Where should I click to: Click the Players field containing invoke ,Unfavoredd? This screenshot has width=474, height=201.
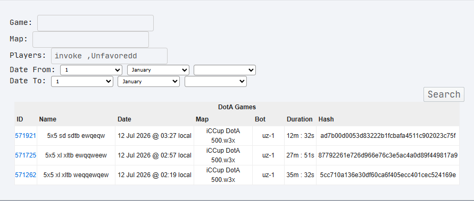tap(109, 56)
